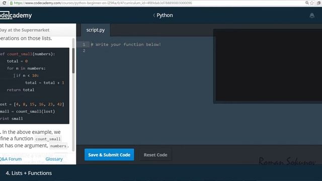Click the 'total = 0' example line
322x181 pixels.
[x=17, y=61]
